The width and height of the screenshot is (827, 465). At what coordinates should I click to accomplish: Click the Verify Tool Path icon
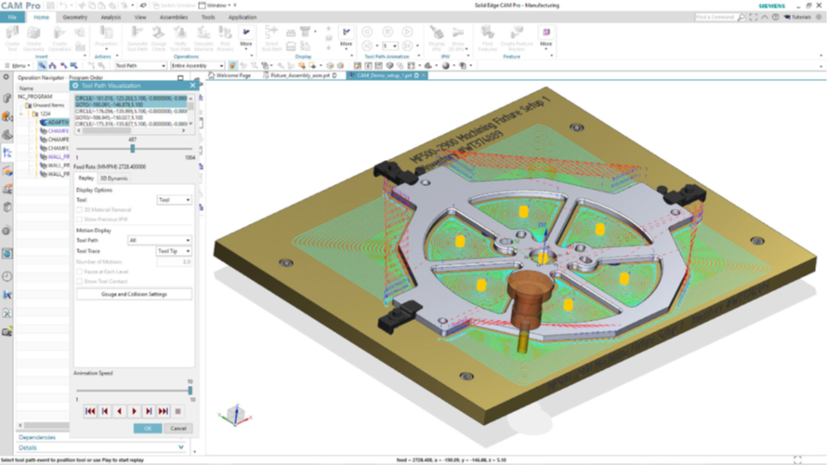click(181, 36)
